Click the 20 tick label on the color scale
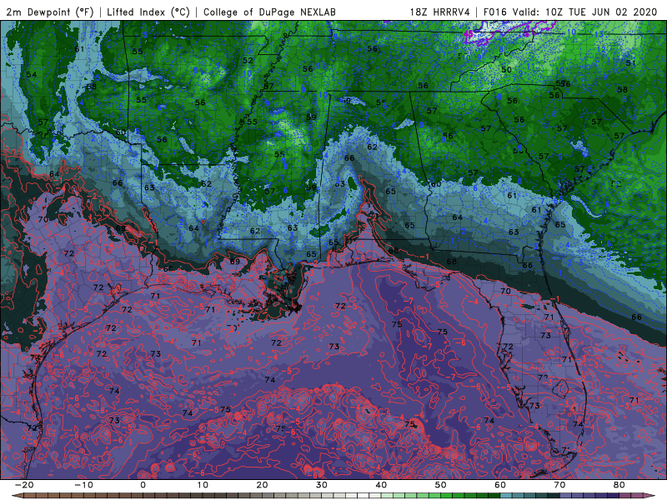The image size is (667, 500). [262, 485]
